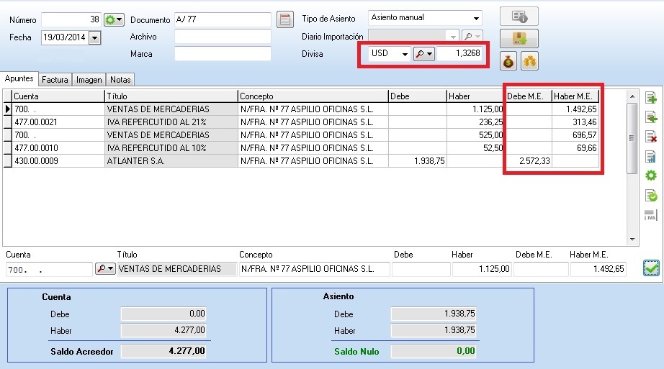Screen dimensions: 664x369
Task: Click the Cuenta search lookup button
Action: [105, 269]
